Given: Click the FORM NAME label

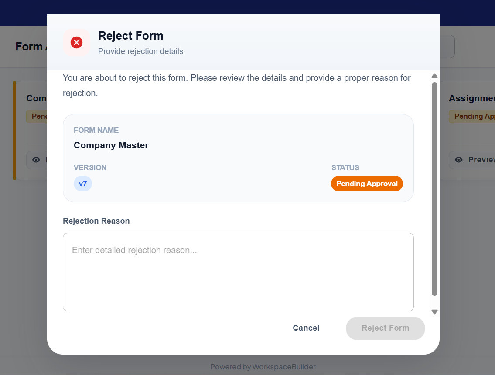Looking at the screenshot, I should (x=96, y=130).
